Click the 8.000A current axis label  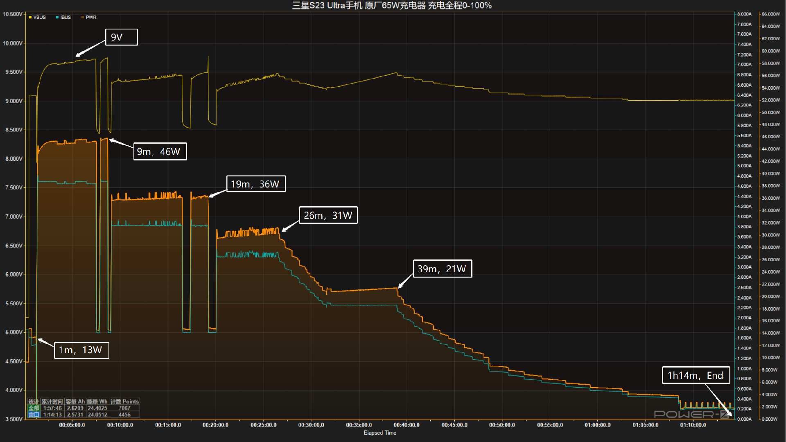click(x=744, y=14)
